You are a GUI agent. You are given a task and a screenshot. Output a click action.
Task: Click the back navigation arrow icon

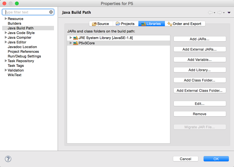click(210, 12)
